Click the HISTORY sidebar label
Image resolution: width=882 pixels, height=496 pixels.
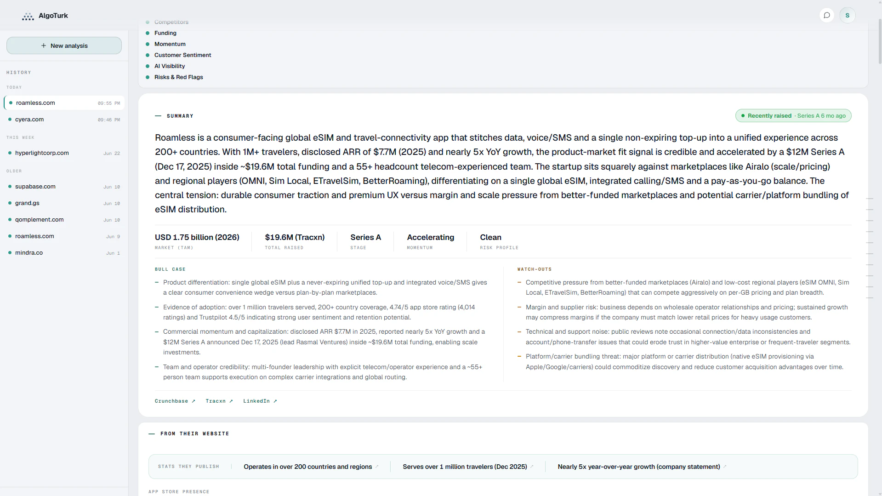coord(19,73)
